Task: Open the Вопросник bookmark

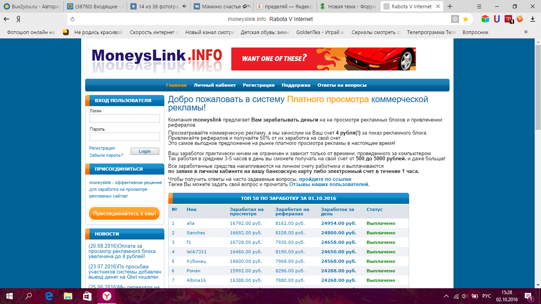Action: coord(475,32)
